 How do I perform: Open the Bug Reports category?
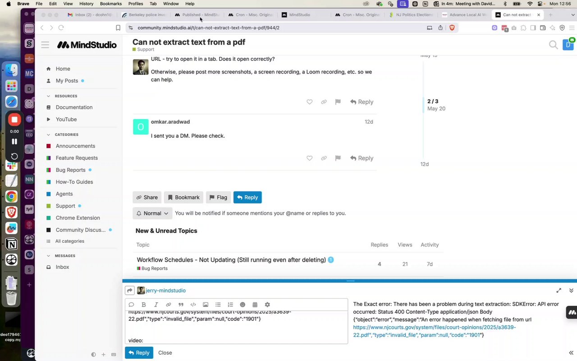pos(70,170)
